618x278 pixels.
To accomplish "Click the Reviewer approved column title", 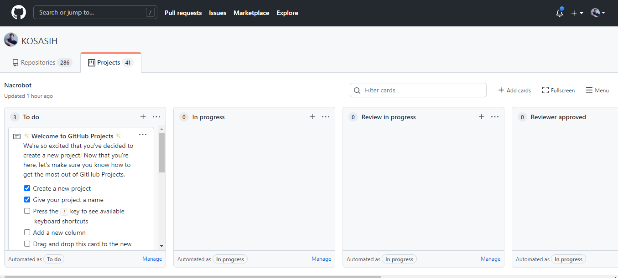I will click(x=558, y=117).
